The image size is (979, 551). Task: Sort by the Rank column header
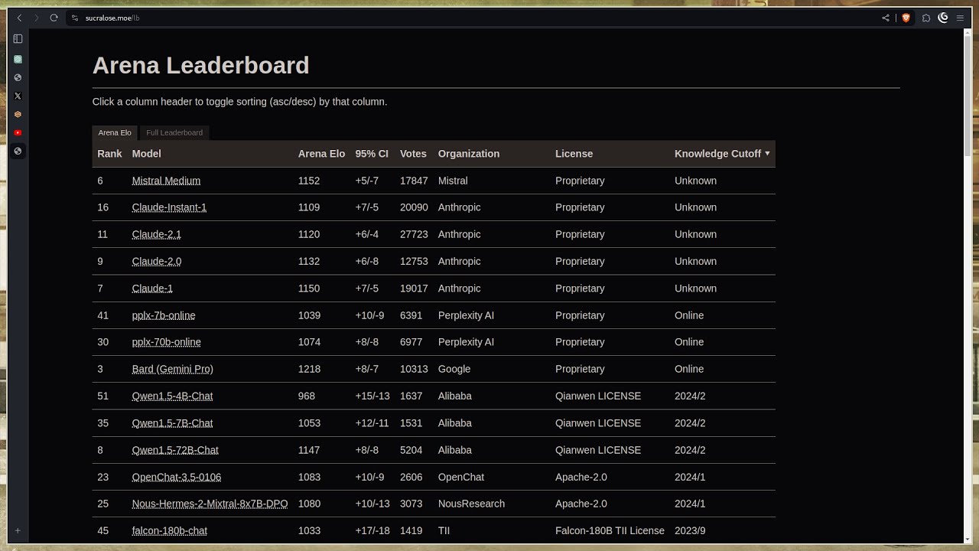tap(109, 154)
